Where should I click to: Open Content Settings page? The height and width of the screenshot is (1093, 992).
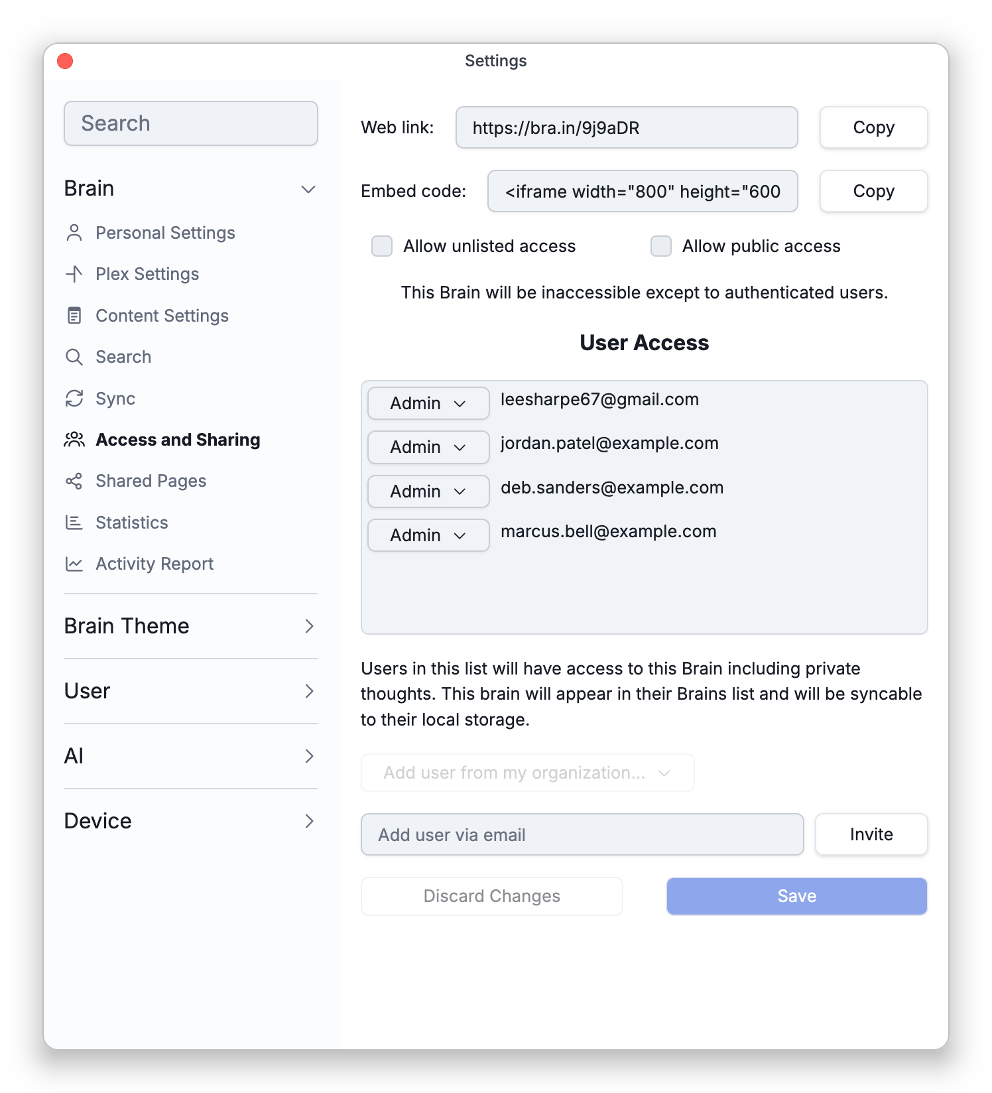tap(162, 316)
